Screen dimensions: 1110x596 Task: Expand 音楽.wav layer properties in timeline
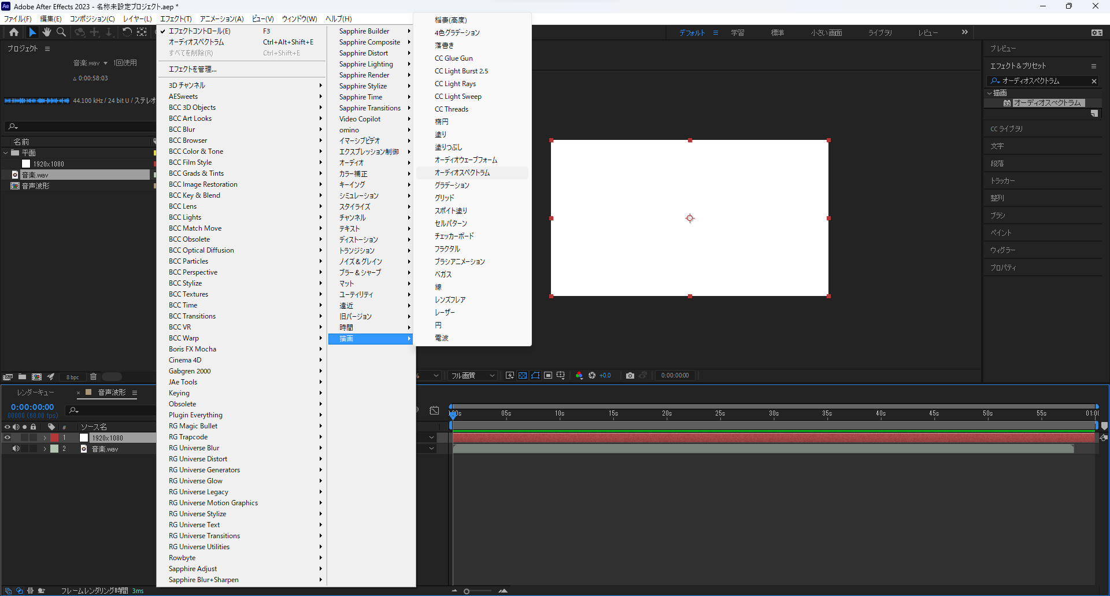point(45,449)
